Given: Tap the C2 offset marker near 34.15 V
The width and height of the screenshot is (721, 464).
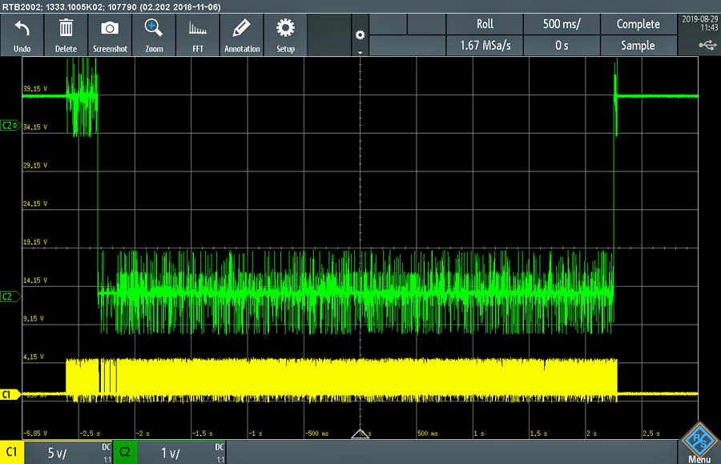Looking at the screenshot, I should point(10,126).
